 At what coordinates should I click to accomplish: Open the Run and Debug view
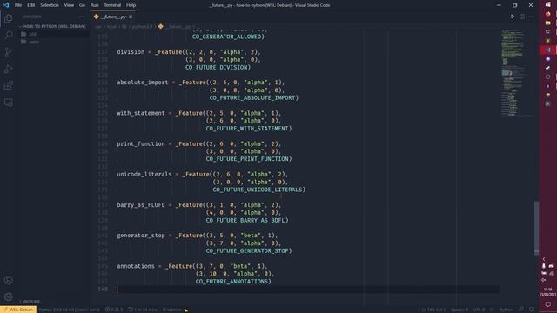point(9,69)
